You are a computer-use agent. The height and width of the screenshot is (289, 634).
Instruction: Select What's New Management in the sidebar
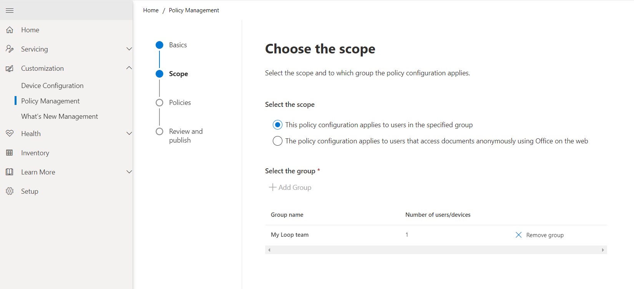tap(59, 116)
